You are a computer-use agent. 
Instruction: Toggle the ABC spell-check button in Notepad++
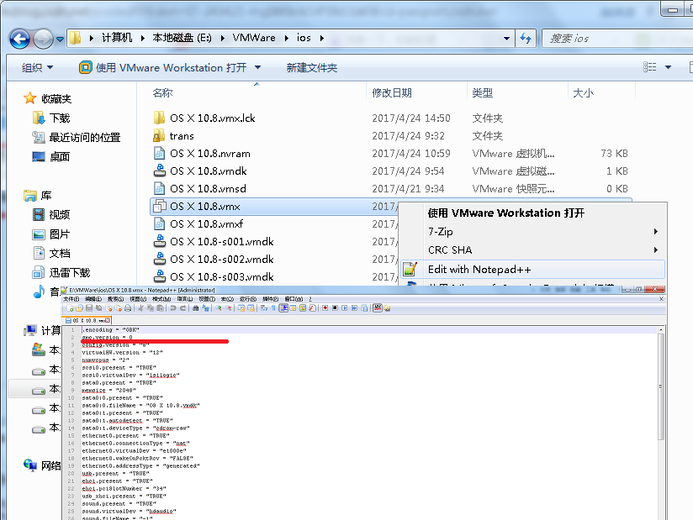[x=378, y=308]
